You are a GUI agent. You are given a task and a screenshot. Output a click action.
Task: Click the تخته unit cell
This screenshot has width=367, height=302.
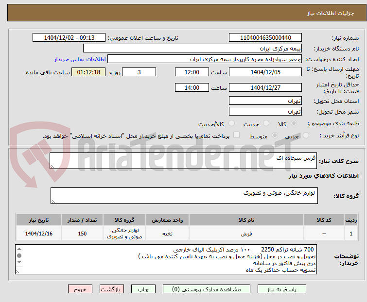click(167, 233)
